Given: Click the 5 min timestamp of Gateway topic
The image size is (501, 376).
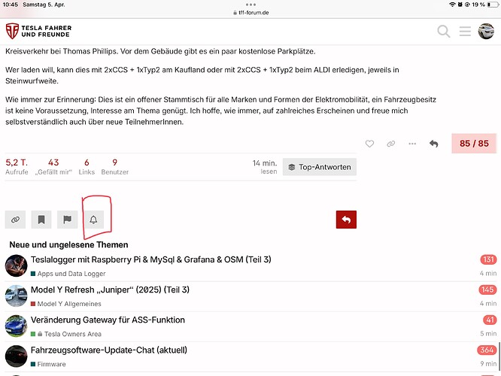Looking at the screenshot, I should click(x=488, y=334).
